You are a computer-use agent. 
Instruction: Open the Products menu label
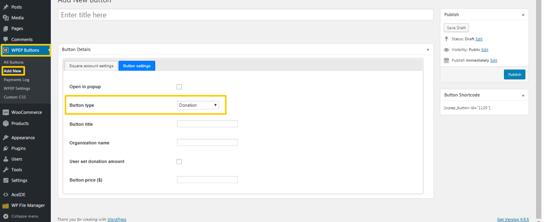(20, 123)
